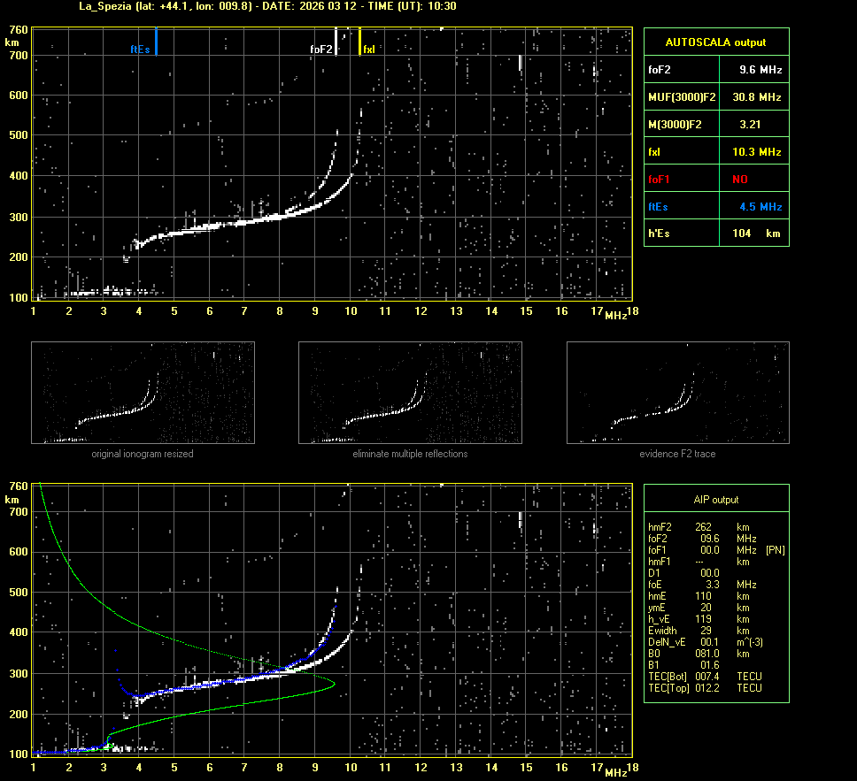The width and height of the screenshot is (857, 781).
Task: Click the foF2 9.6 MHz value cell
Action: (x=760, y=69)
